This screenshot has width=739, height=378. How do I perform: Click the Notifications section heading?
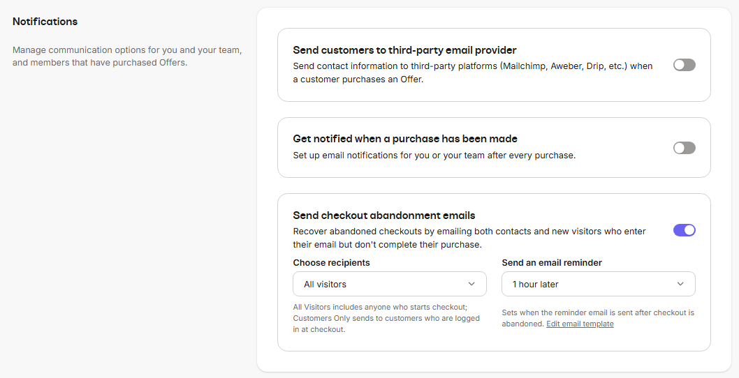tap(45, 22)
